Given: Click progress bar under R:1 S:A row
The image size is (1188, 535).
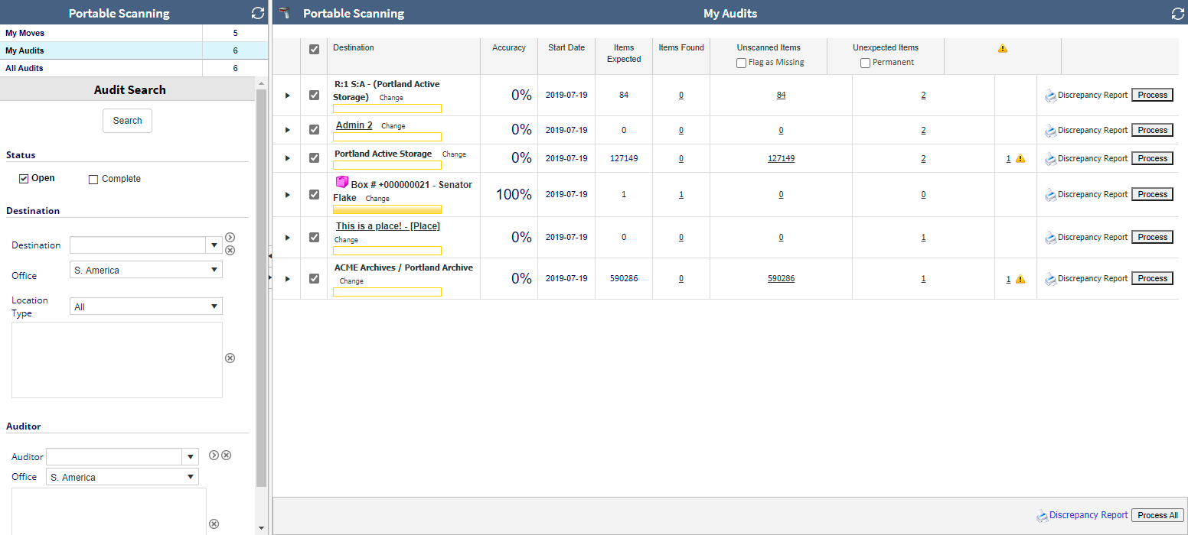Looking at the screenshot, I should click(387, 109).
